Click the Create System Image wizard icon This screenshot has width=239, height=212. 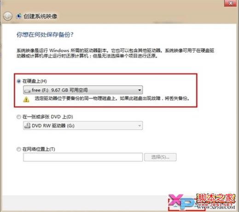pos(19,16)
